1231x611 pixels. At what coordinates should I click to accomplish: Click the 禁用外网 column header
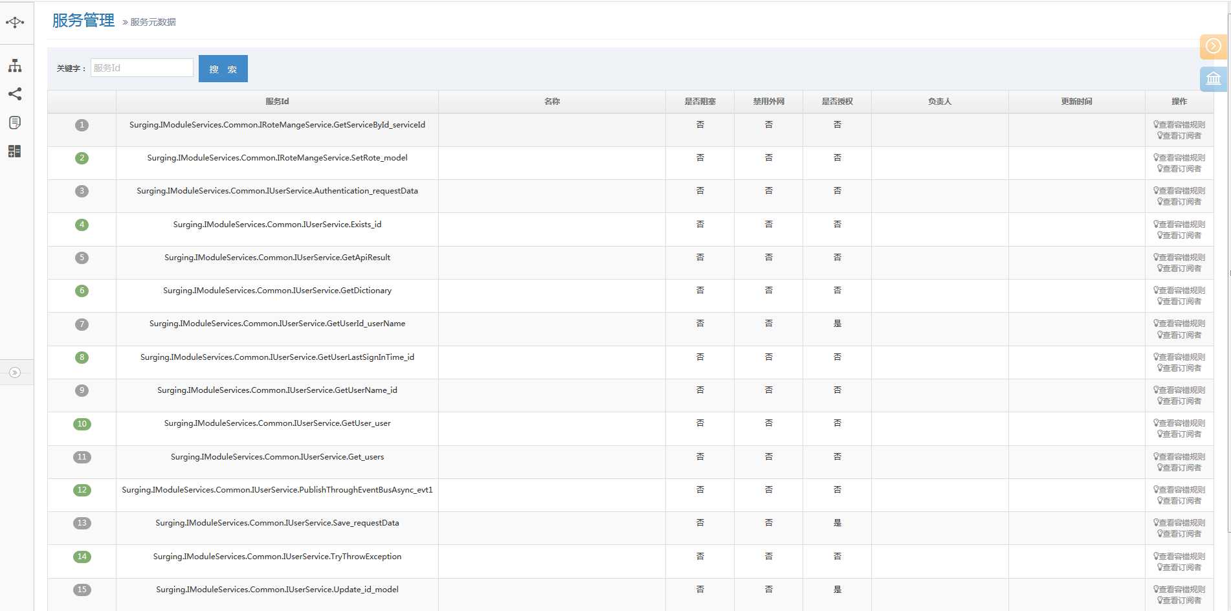point(769,102)
